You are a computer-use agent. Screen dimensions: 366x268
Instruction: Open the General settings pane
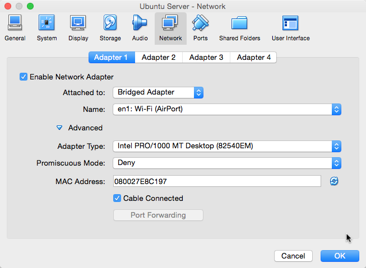point(15,28)
